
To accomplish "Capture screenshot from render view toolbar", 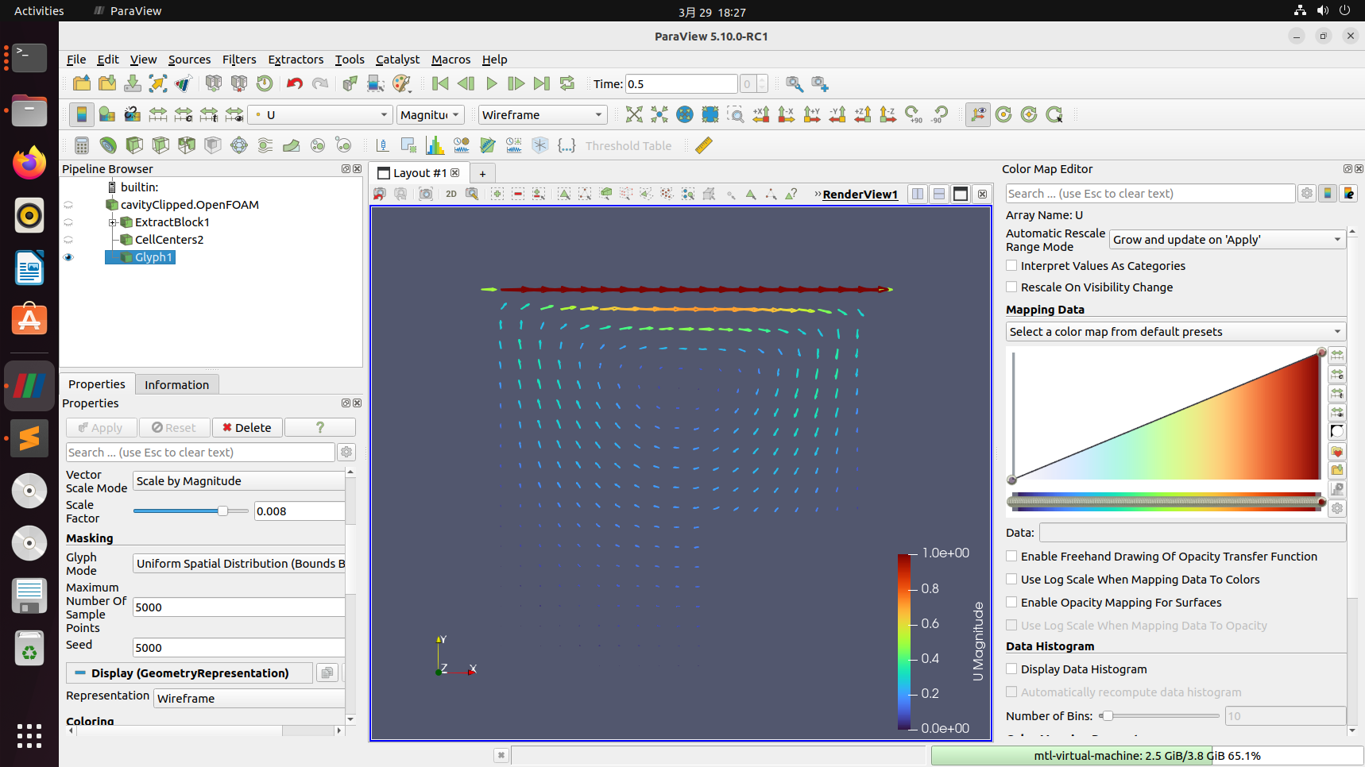I will tap(426, 194).
